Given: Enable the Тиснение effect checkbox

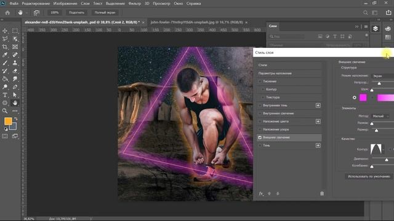Looking at the screenshot, I should (260, 81).
